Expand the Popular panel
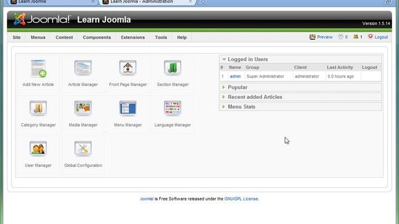Image resolution: width=399 pixels, height=224 pixels. (x=224, y=87)
